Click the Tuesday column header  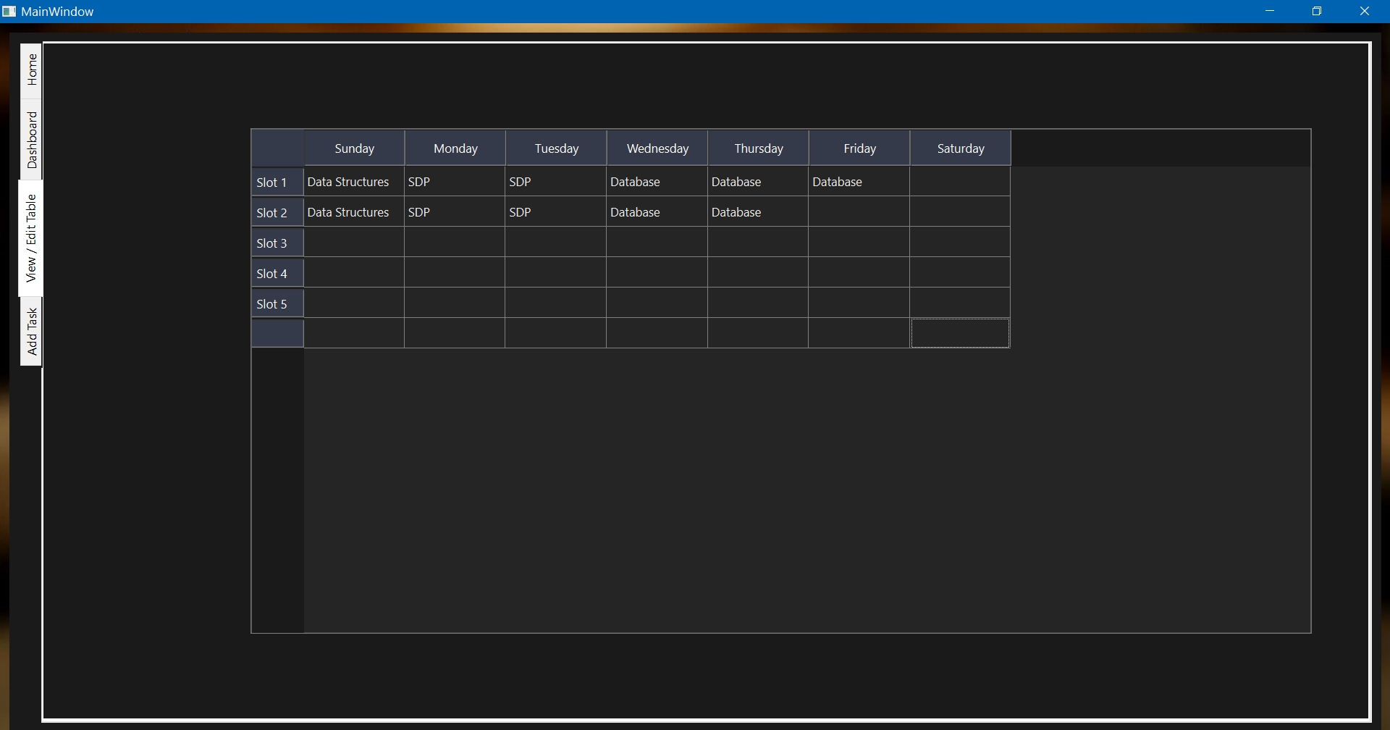(556, 148)
